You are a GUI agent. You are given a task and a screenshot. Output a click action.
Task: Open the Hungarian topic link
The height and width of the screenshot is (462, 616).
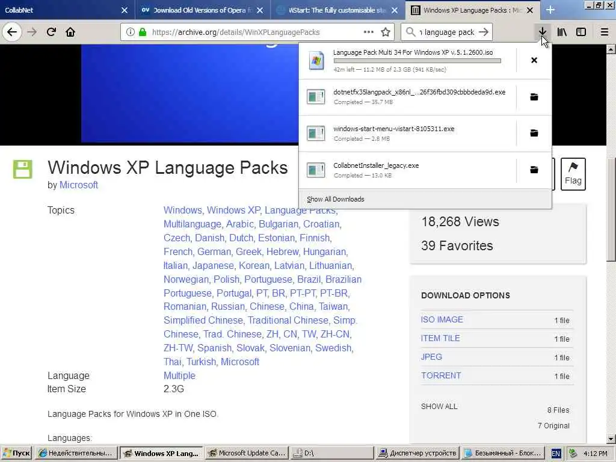pyautogui.click(x=324, y=251)
